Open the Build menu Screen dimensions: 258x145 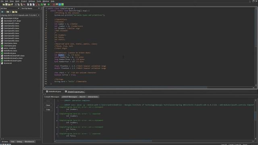[x=17, y=1]
